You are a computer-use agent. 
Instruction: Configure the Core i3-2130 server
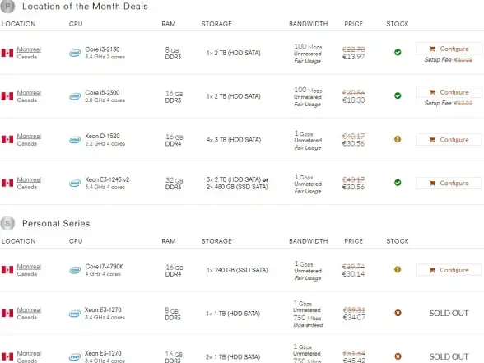tap(449, 49)
